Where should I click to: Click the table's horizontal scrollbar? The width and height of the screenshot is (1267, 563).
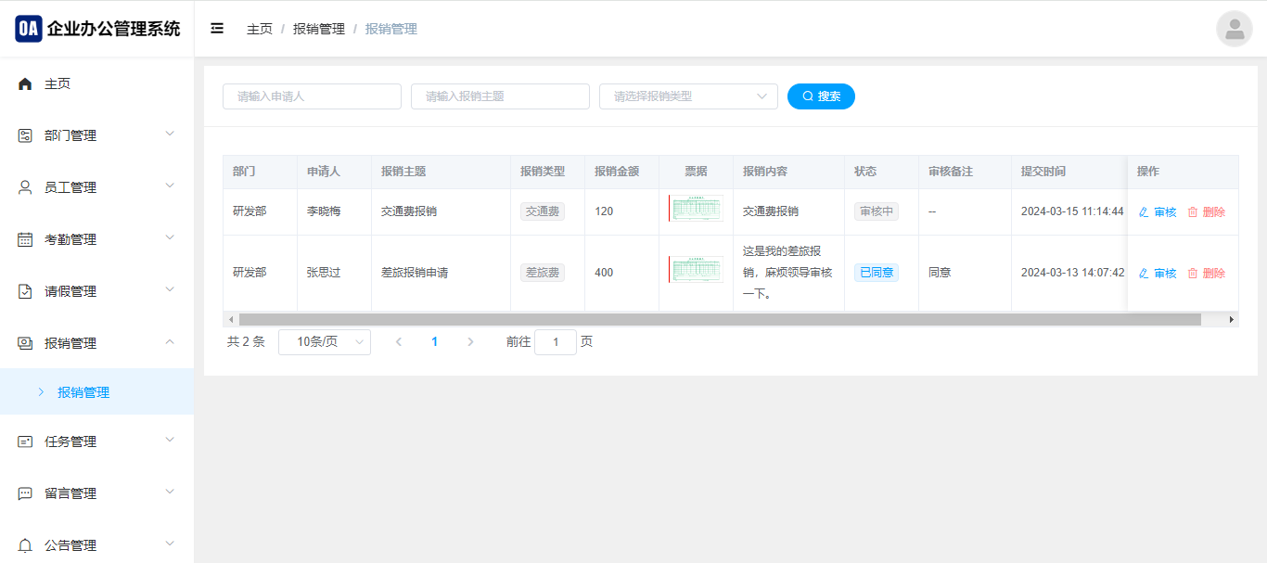click(x=719, y=319)
